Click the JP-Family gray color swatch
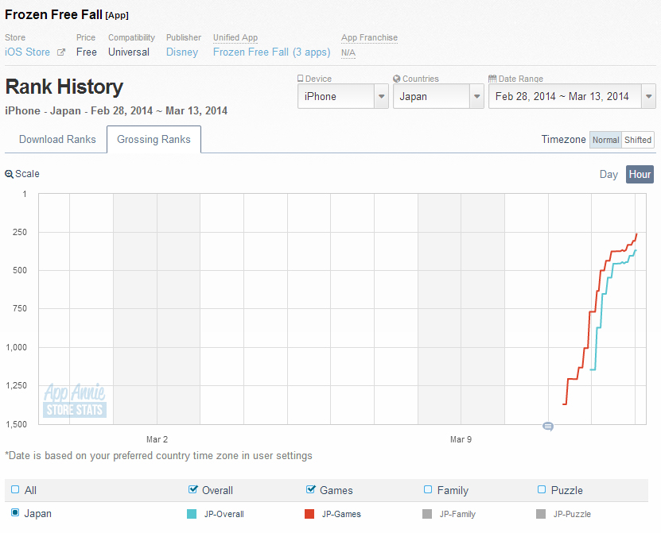Viewport: 661px width, 533px height. (427, 514)
